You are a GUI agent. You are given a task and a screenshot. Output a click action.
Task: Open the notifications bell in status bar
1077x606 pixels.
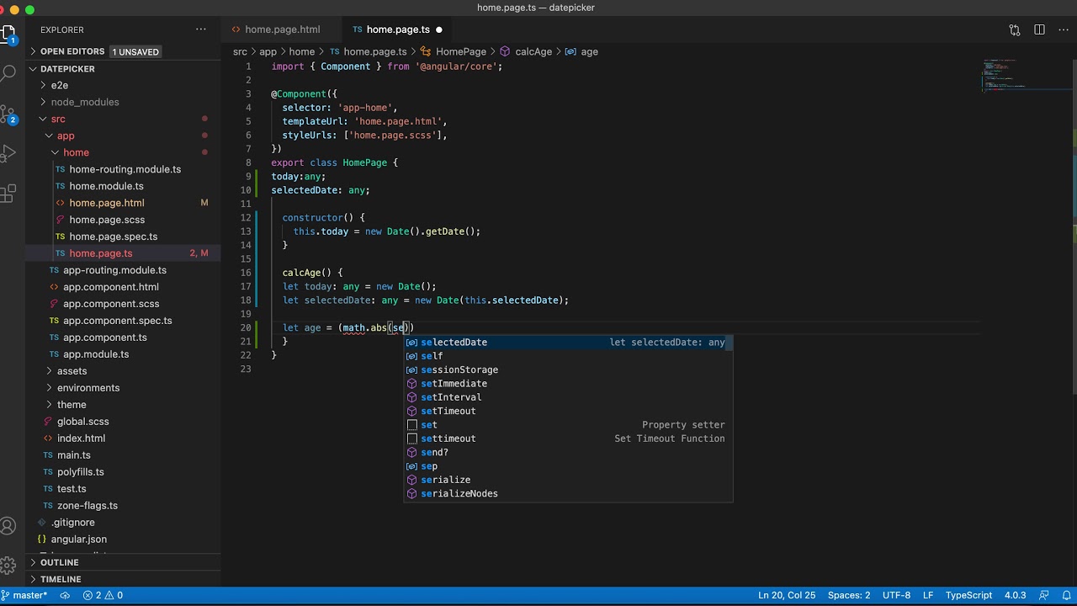point(1064,595)
